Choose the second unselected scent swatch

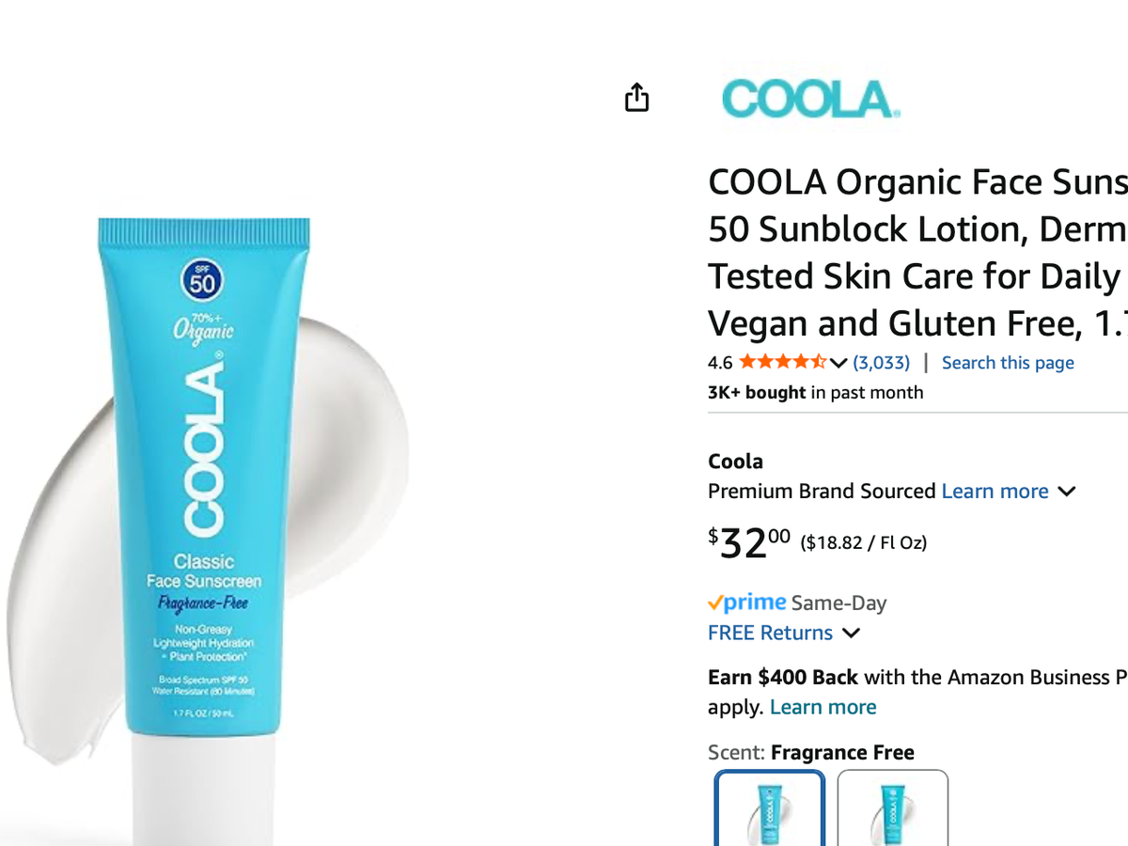(893, 808)
